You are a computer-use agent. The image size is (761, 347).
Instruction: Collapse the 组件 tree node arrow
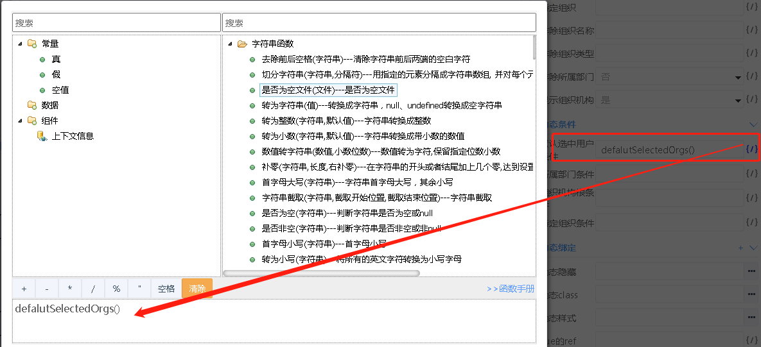(x=20, y=121)
